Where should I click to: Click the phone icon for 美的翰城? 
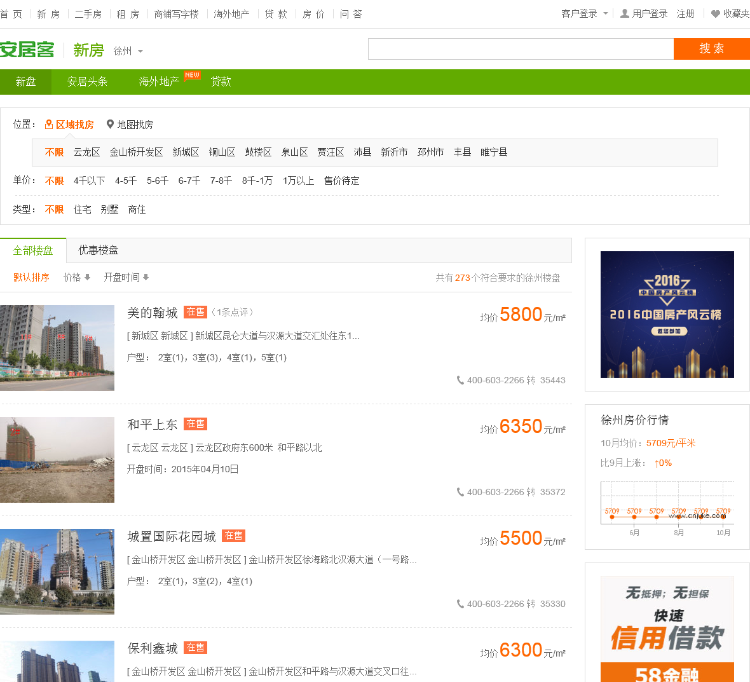[x=460, y=380]
